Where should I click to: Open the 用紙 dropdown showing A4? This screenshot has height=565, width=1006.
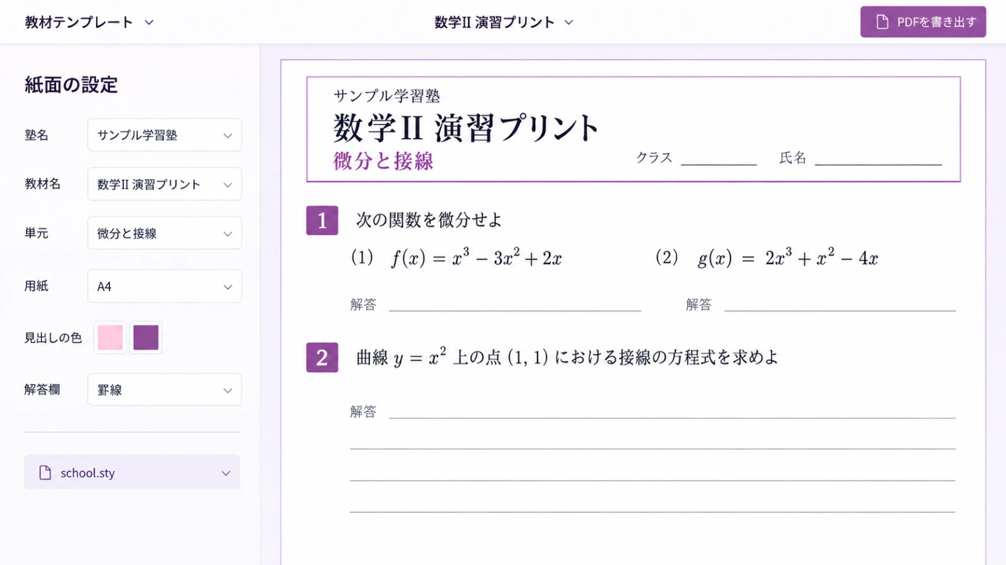[x=164, y=287]
